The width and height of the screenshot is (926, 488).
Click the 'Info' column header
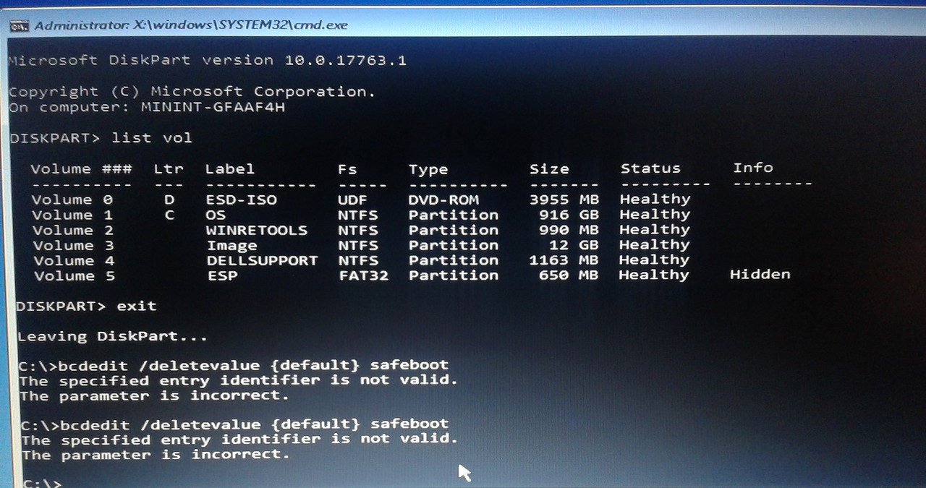753,168
